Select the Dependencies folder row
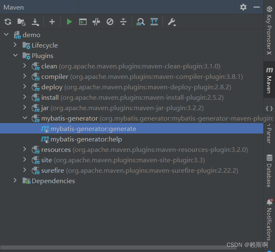The image size is (275, 252). point(132,181)
